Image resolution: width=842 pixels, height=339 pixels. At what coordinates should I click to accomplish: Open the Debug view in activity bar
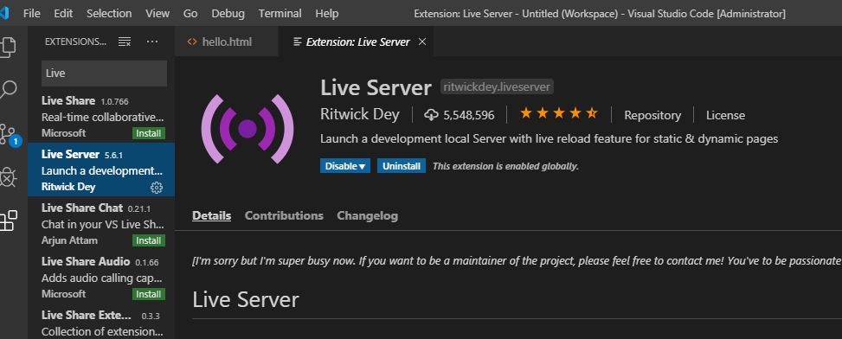click(9, 177)
